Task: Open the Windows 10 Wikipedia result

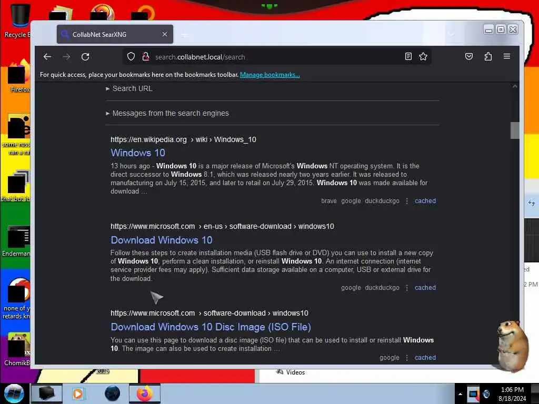Action: (138, 153)
